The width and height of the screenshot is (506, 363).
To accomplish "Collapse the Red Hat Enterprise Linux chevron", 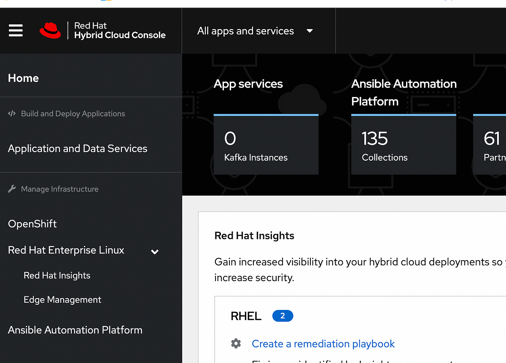I will [x=155, y=252].
